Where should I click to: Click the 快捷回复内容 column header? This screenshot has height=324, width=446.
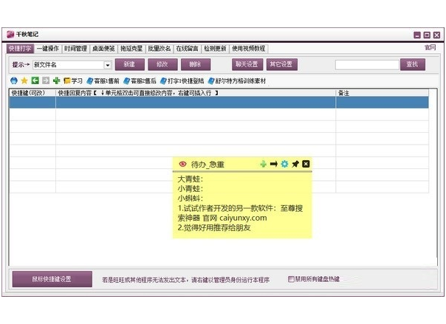point(196,93)
